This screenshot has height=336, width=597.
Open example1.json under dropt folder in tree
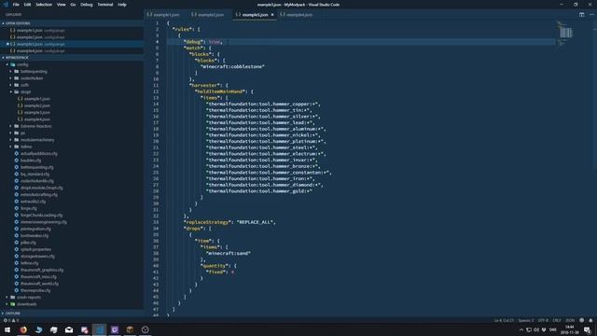click(x=37, y=99)
